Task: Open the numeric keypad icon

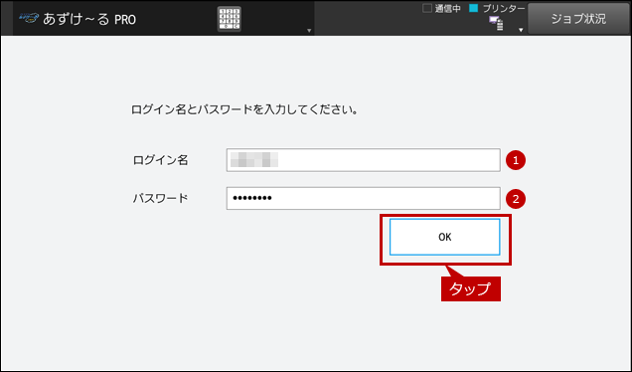Action: coord(230,19)
